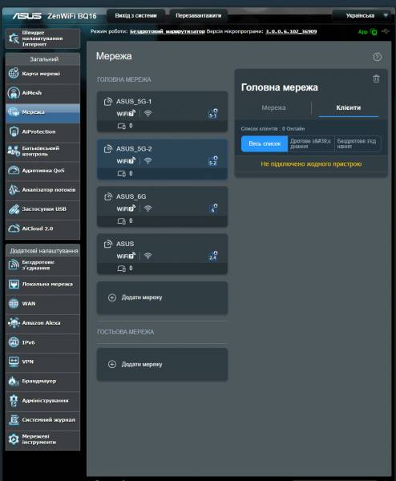Open Quick Internet Setup icon
The width and height of the screenshot is (396, 481).
(14, 38)
